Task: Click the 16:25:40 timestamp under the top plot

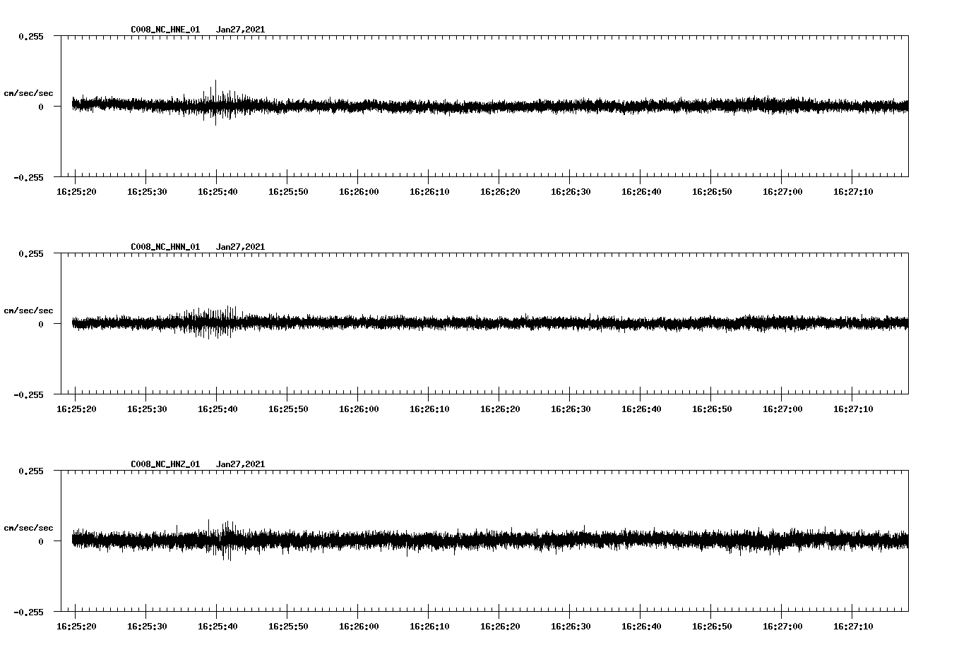Action: tap(216, 190)
